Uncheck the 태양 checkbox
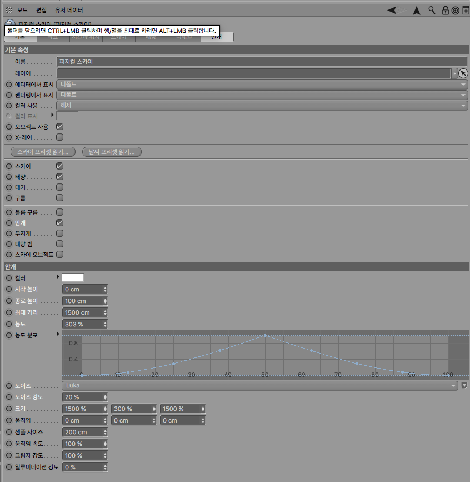This screenshot has height=482, width=470. pos(59,176)
